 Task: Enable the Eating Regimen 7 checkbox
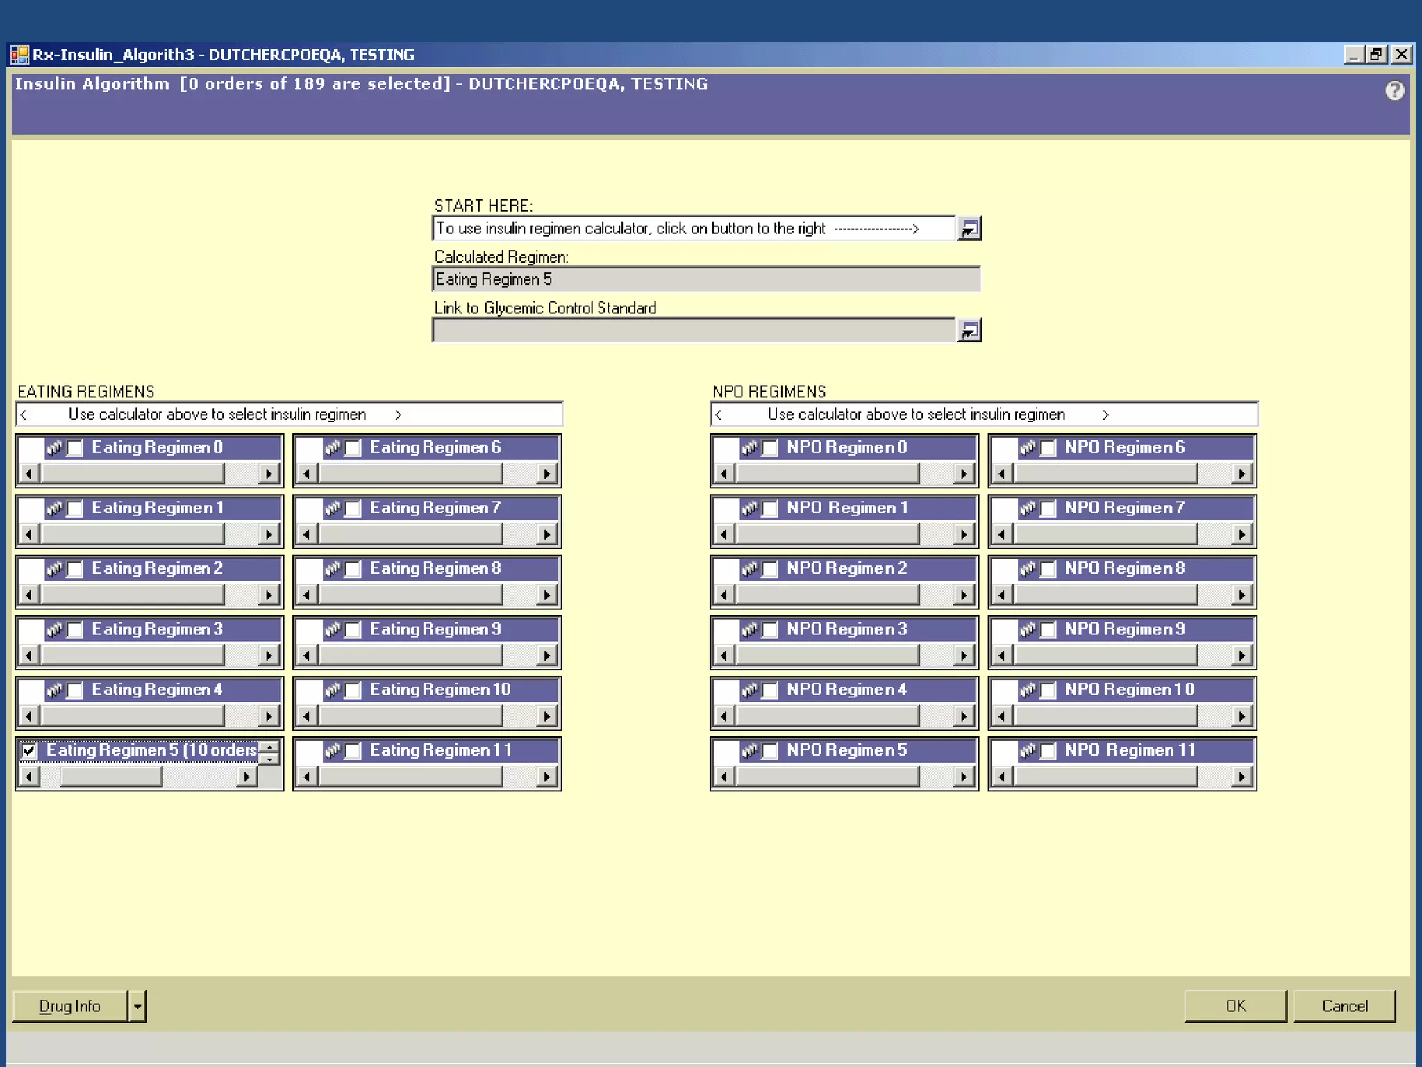point(353,509)
